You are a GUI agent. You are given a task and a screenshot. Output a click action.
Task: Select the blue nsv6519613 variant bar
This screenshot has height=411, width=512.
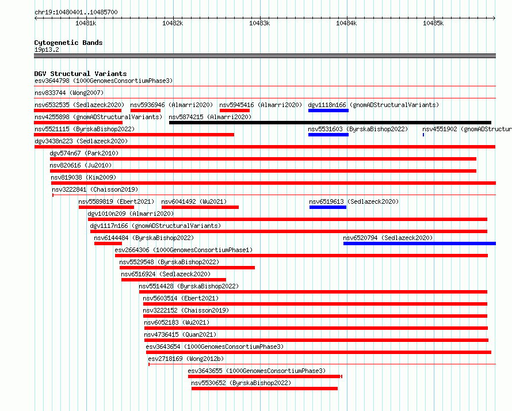pos(328,207)
